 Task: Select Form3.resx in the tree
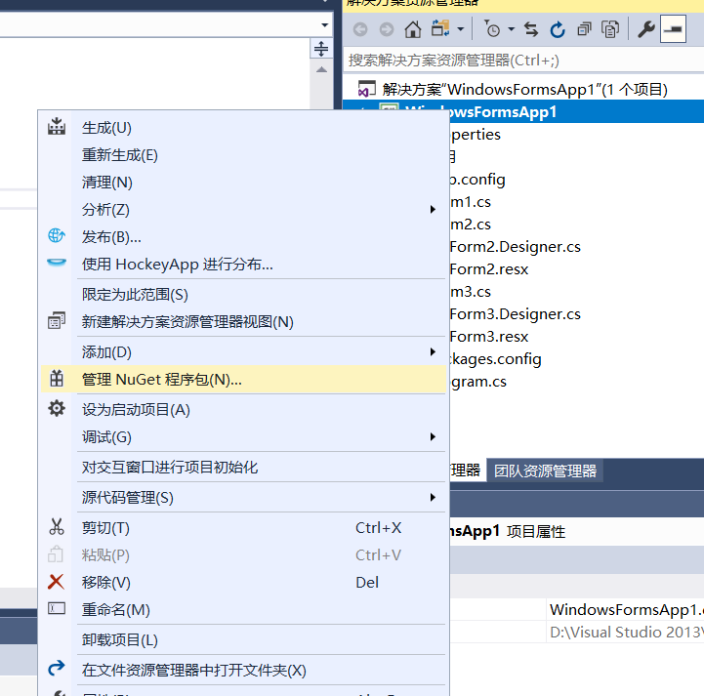click(489, 337)
